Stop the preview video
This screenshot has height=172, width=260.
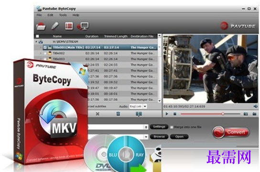(175, 114)
